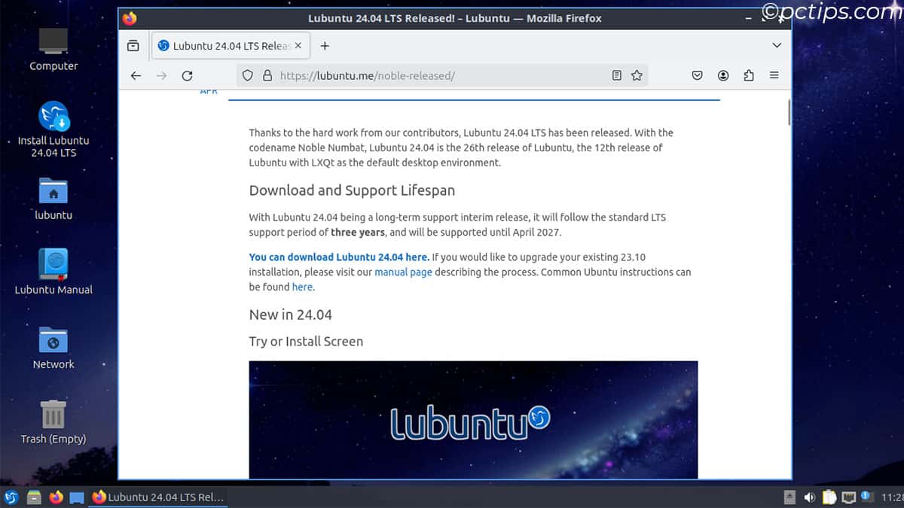Save page to Pocket
Viewport: 904px width, 508px height.
pos(698,75)
